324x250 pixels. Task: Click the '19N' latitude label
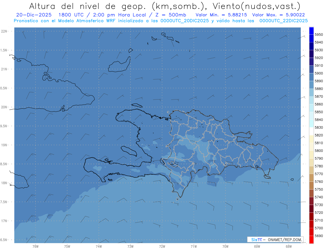[x=4, y=145]
